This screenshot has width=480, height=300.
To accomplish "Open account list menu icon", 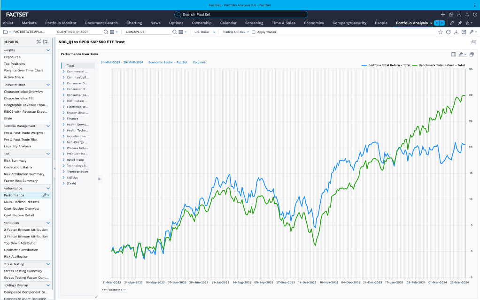I will [x=114, y=32].
